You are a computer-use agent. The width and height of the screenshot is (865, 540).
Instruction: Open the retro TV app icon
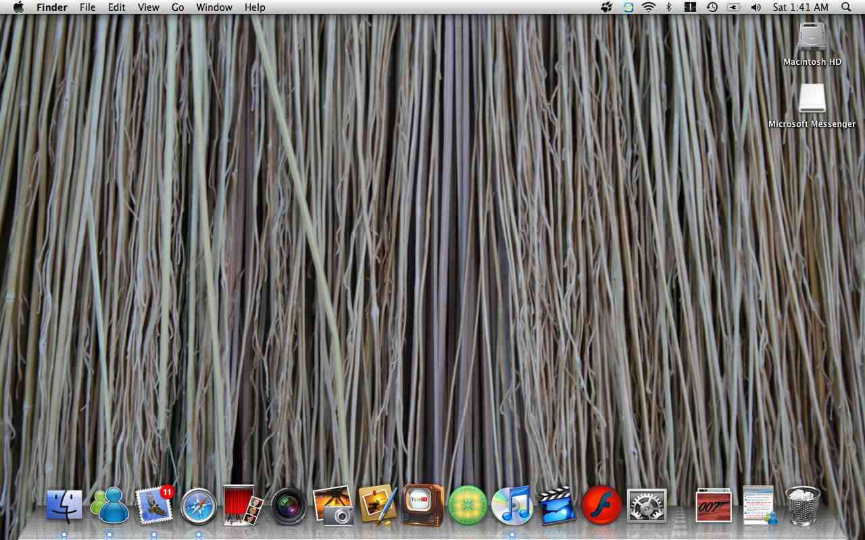point(422,505)
